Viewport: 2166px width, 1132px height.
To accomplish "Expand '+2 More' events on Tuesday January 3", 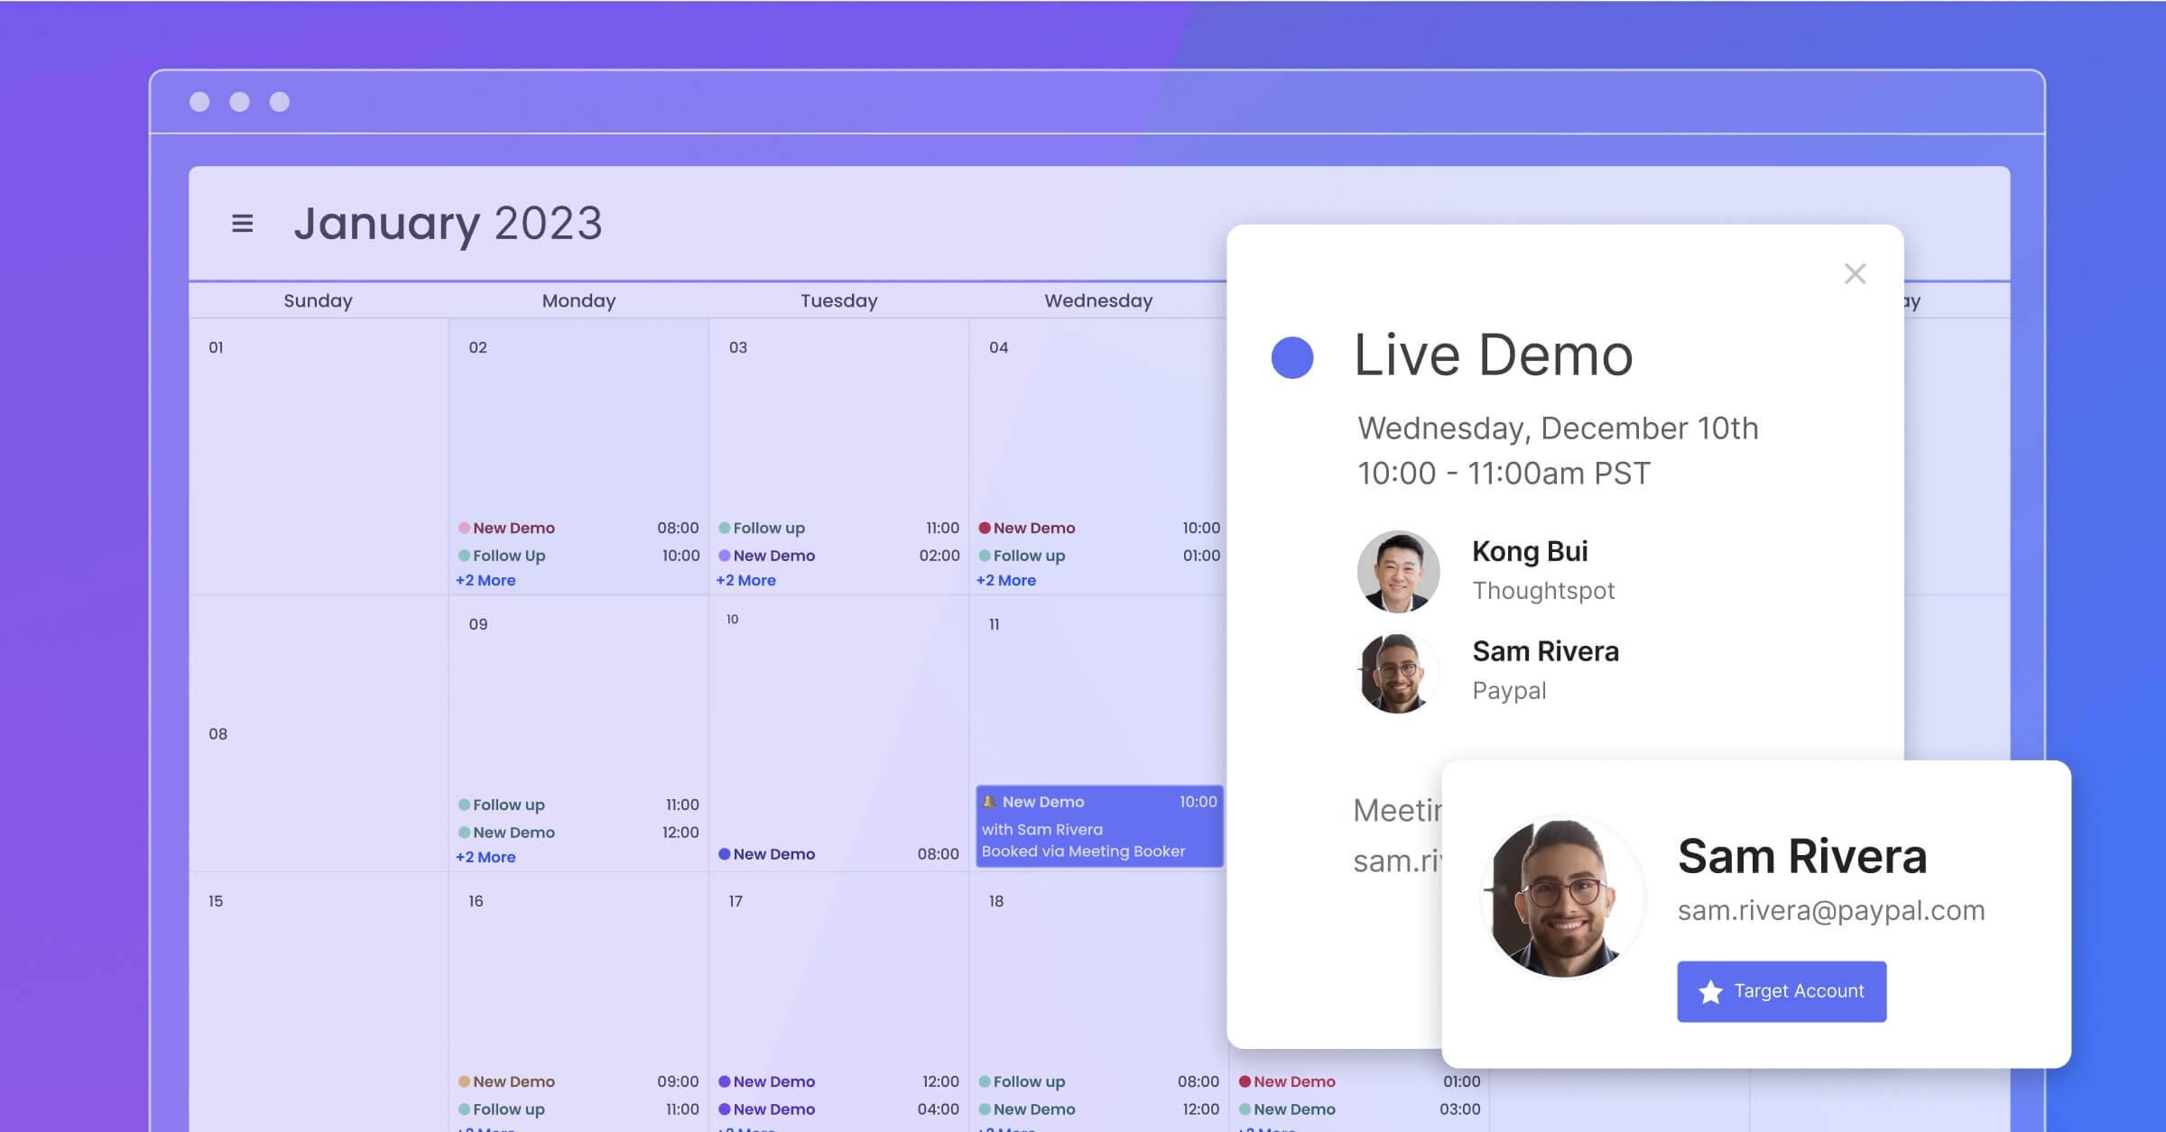I will pyautogui.click(x=746, y=580).
